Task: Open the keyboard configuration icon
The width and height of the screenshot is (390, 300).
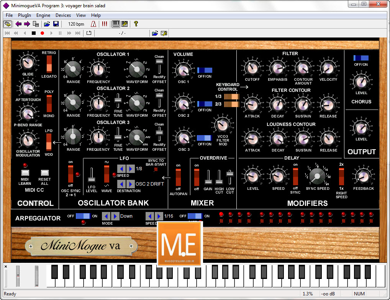Action: [x=125, y=24]
